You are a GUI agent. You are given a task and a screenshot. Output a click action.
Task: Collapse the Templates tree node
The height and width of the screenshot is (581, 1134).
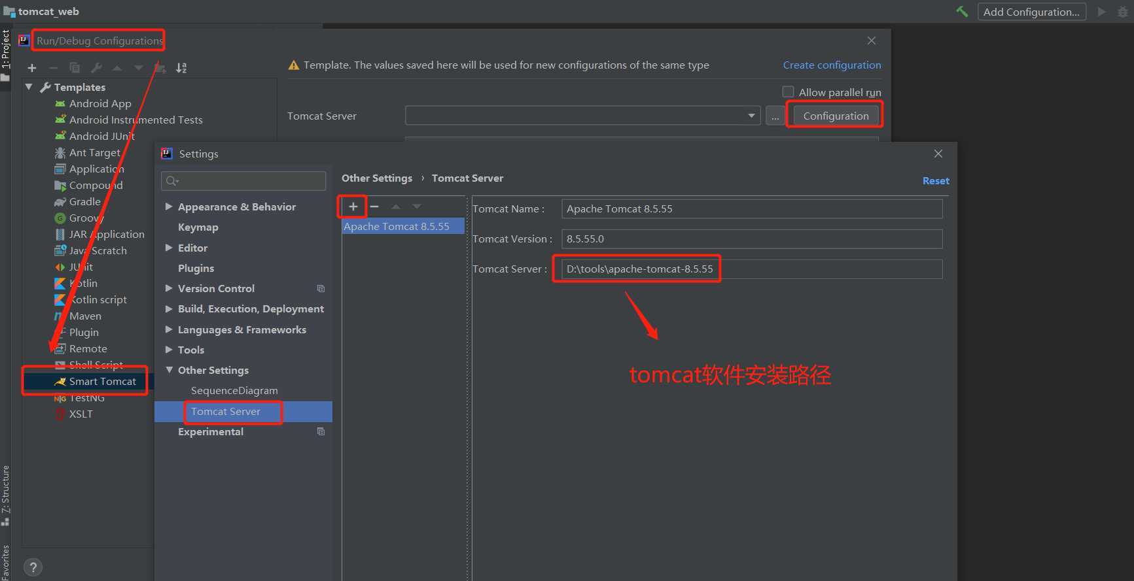29,87
